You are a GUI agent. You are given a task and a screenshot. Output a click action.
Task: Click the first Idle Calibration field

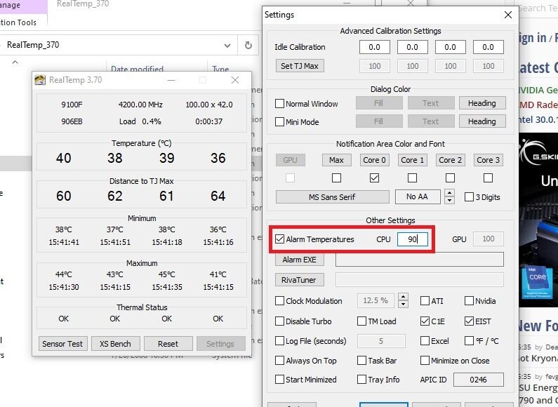click(x=374, y=47)
